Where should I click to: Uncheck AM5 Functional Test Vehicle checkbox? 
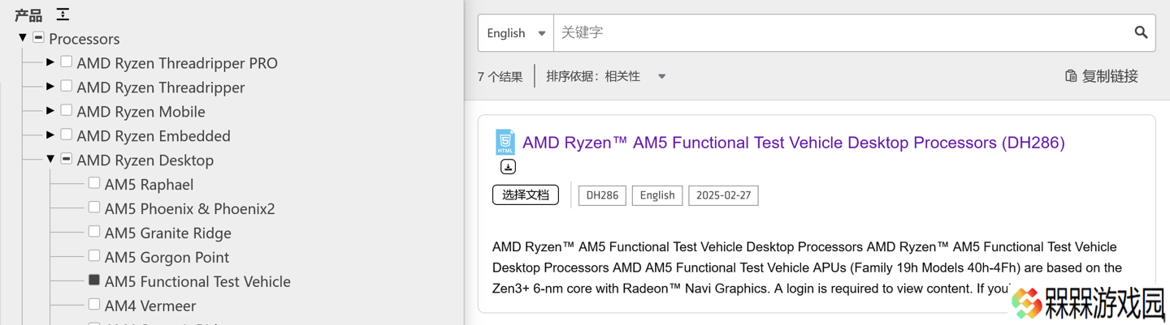[x=94, y=280]
